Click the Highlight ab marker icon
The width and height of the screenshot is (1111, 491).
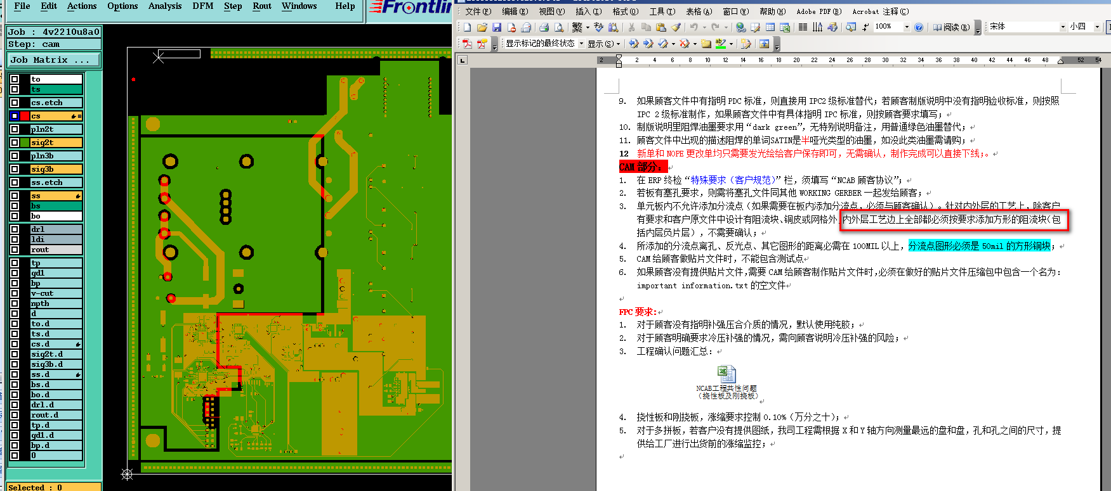pos(720,44)
